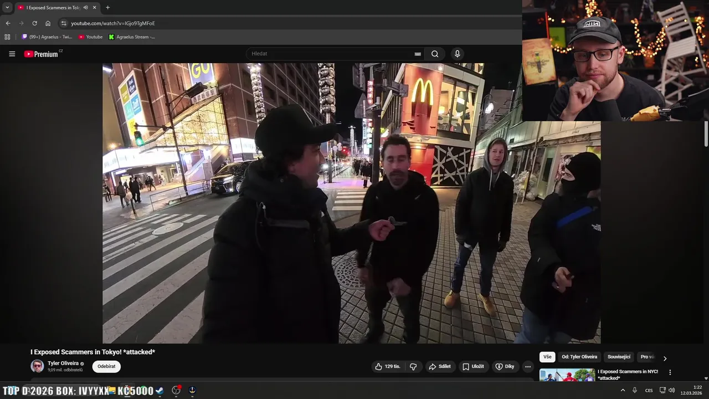Select the Vše filter chip

point(547,357)
